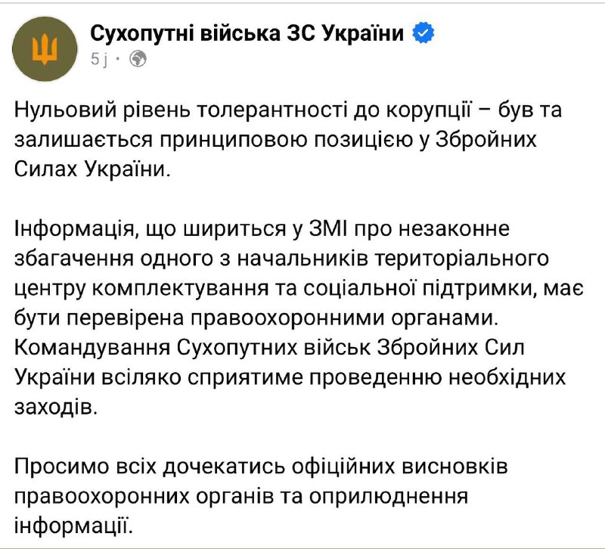The image size is (605, 549).
Task: Click the word 'заходів.' ending second paragraph
Action: pyautogui.click(x=55, y=407)
